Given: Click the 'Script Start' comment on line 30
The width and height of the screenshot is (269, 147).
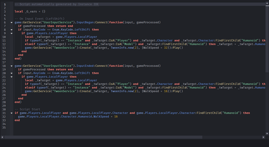Looking at the screenshot, I should (x=27, y=109).
